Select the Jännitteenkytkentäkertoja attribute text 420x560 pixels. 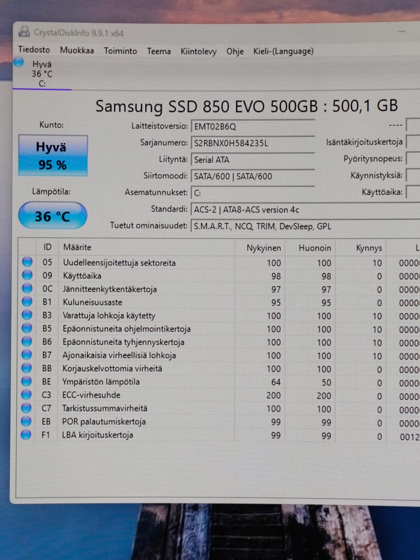(x=110, y=289)
